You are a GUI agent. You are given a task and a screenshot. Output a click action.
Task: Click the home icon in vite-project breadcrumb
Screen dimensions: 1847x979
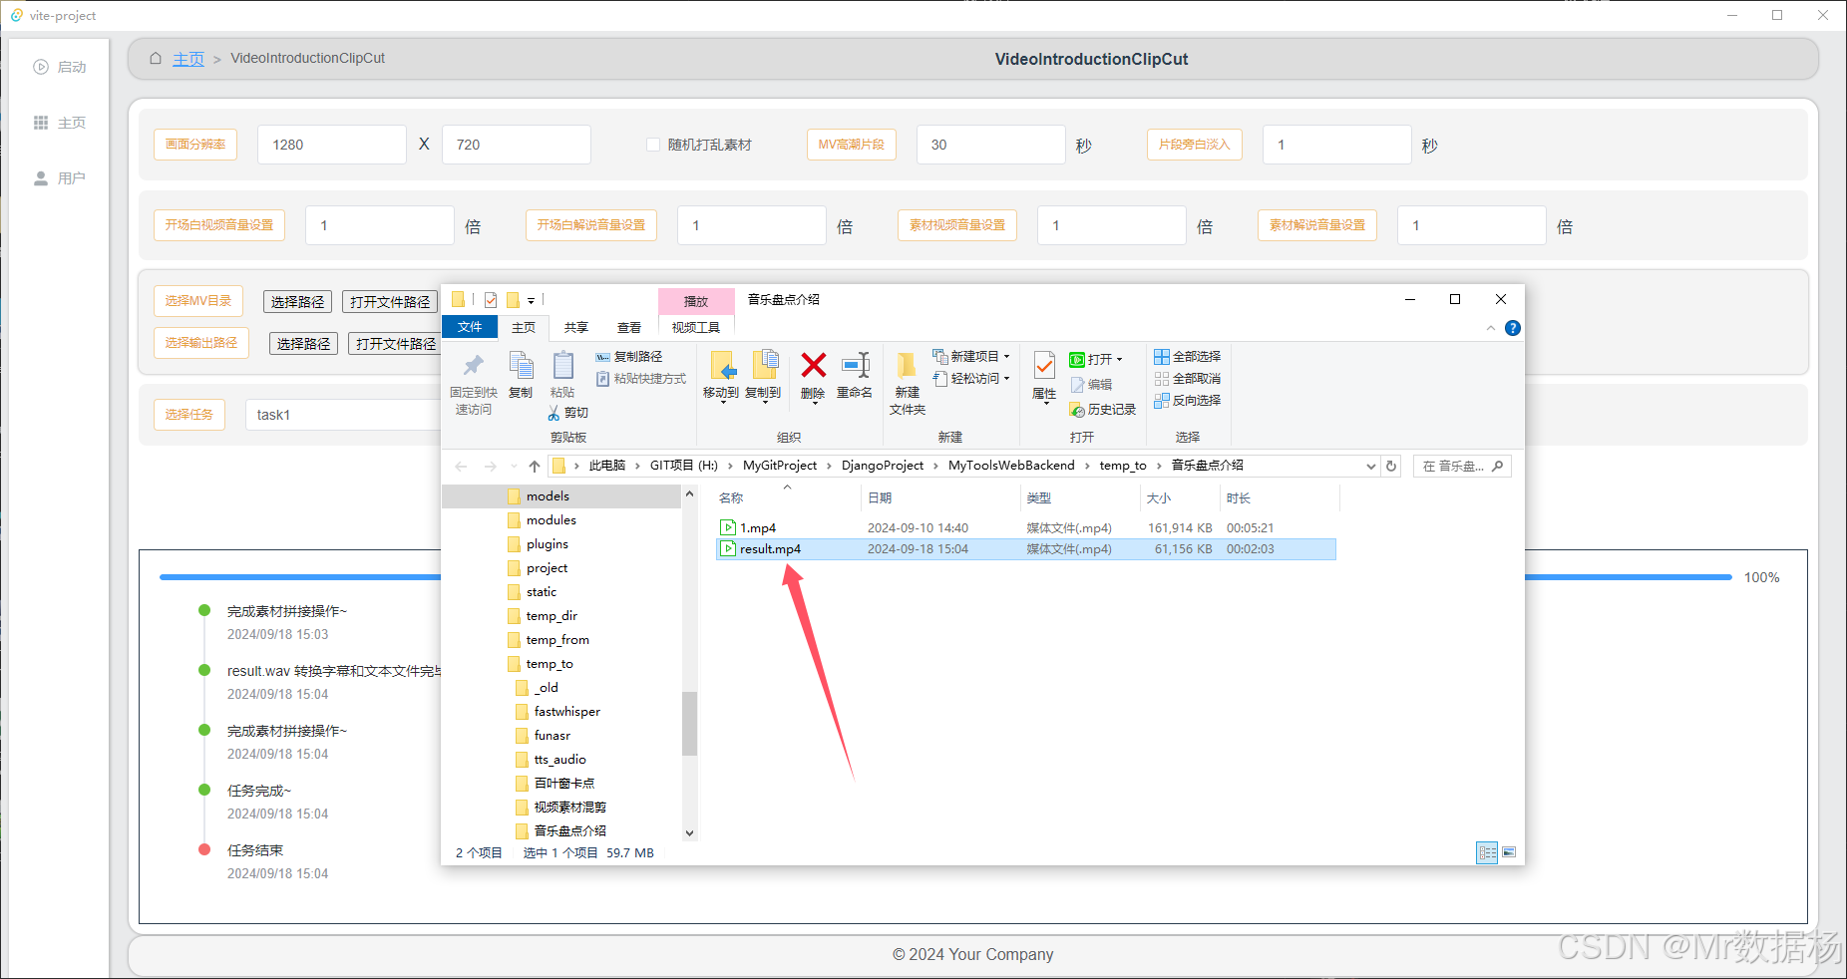tap(156, 58)
